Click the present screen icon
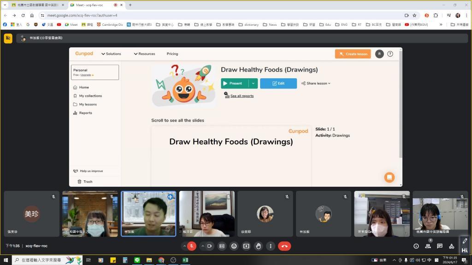 tap(246, 246)
